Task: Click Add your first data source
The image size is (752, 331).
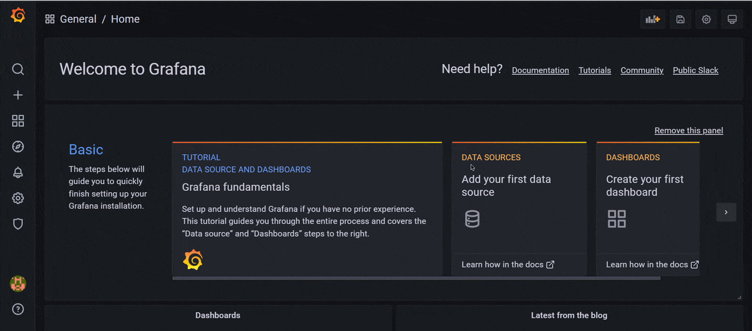Action: tap(506, 186)
